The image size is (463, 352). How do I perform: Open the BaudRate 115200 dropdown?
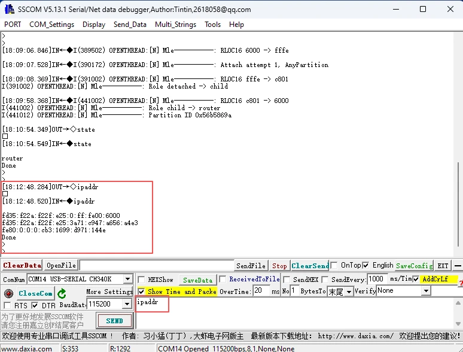click(x=126, y=304)
